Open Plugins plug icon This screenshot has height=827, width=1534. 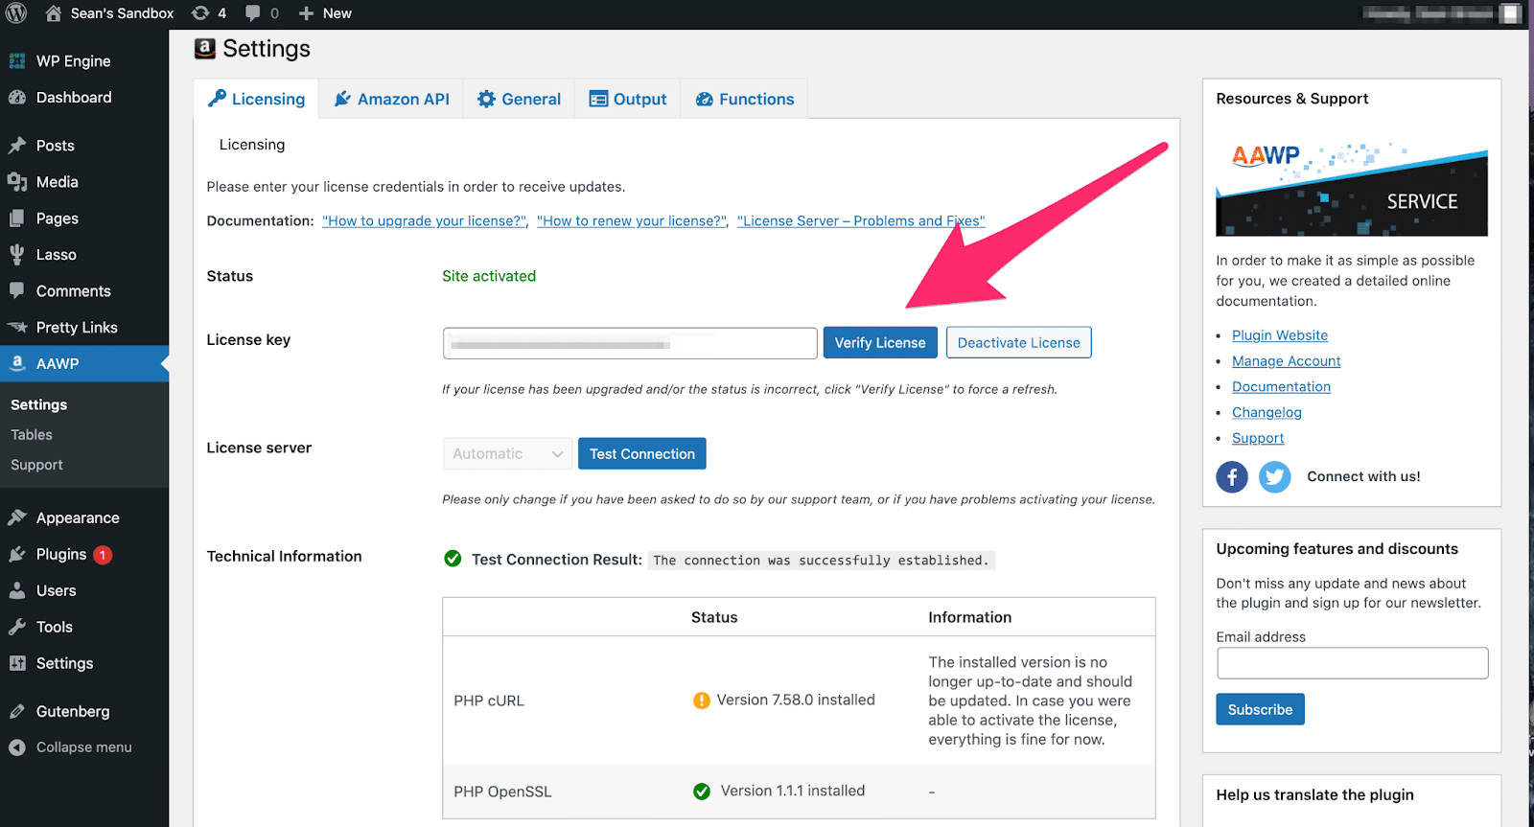coord(17,555)
